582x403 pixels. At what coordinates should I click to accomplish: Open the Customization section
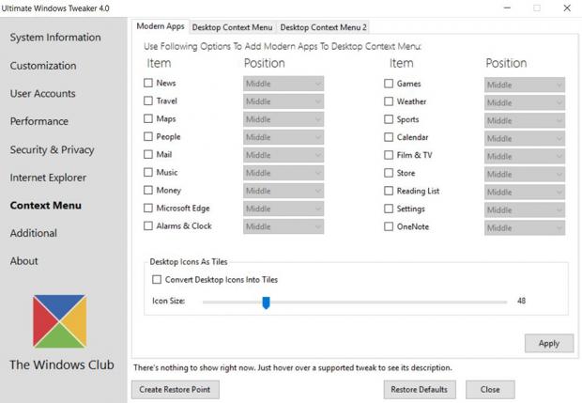pyautogui.click(x=43, y=66)
